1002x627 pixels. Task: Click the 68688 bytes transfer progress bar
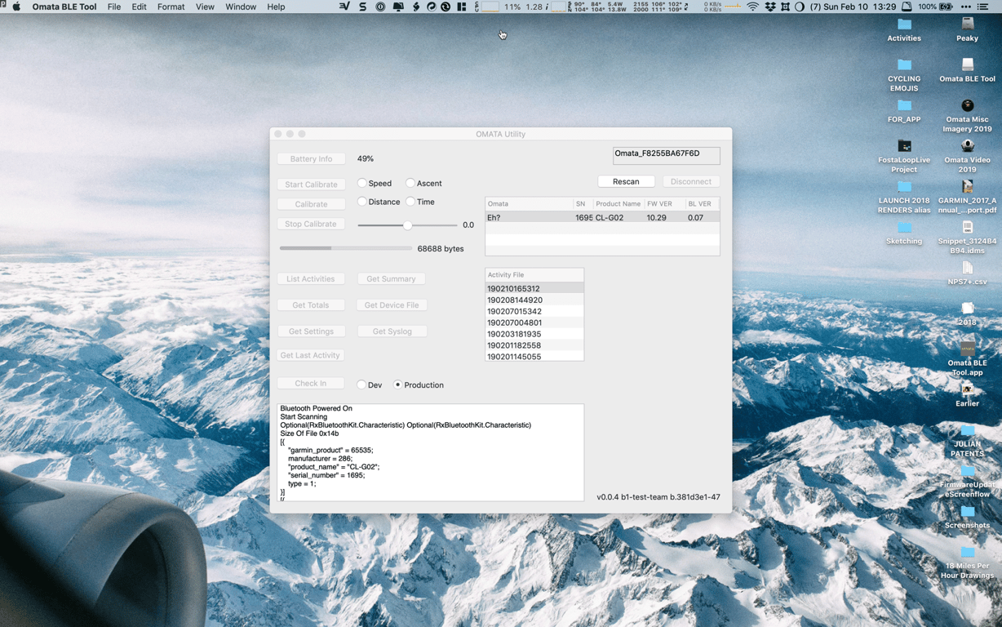tap(345, 248)
